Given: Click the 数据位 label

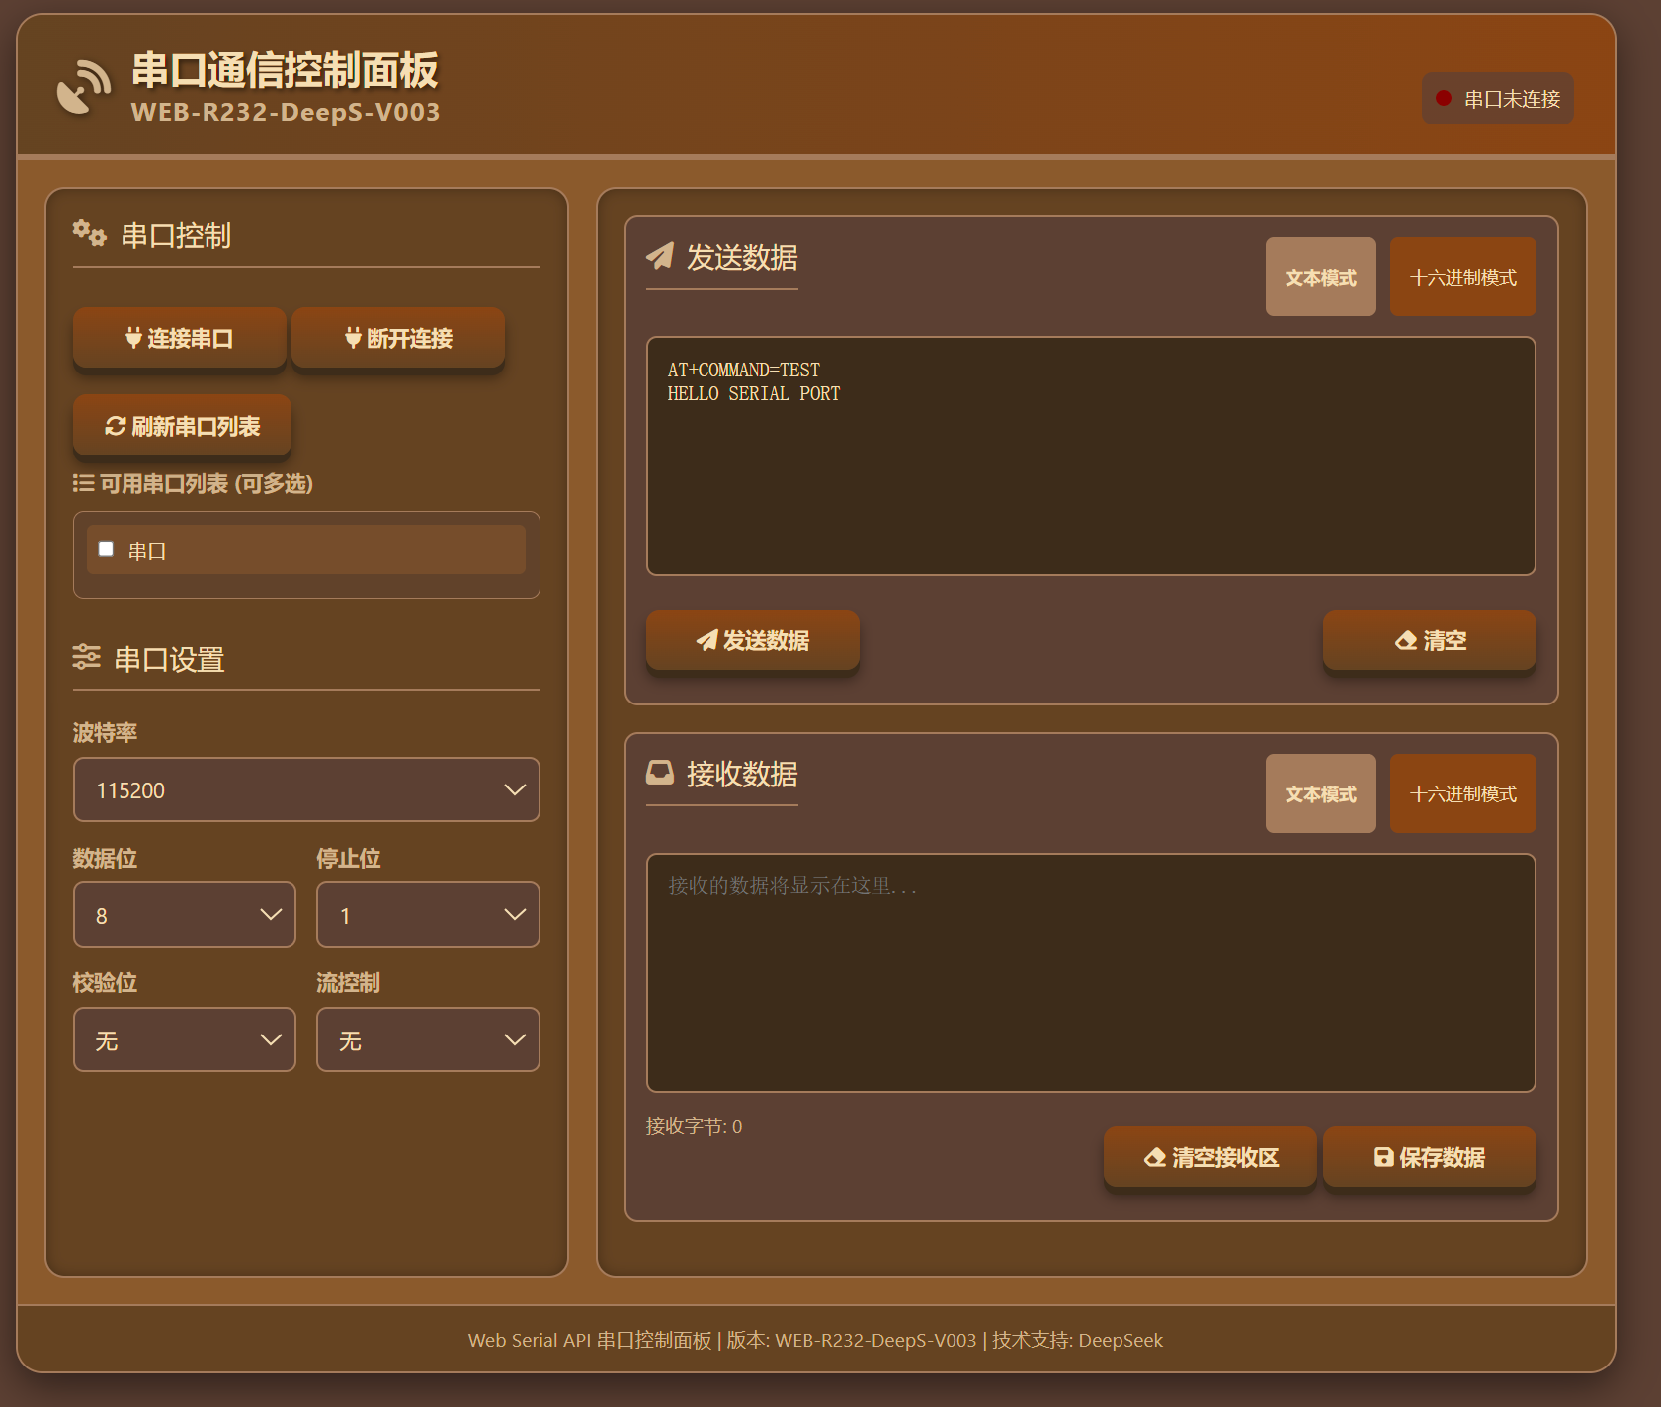Looking at the screenshot, I should tap(105, 858).
